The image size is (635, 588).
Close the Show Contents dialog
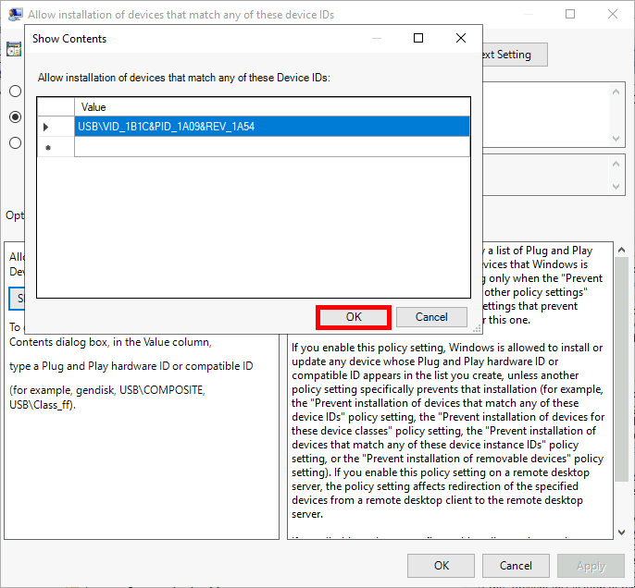point(461,39)
